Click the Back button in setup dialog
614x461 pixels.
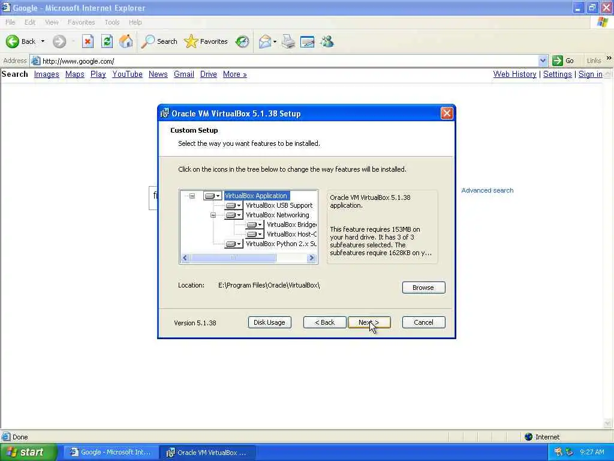324,322
